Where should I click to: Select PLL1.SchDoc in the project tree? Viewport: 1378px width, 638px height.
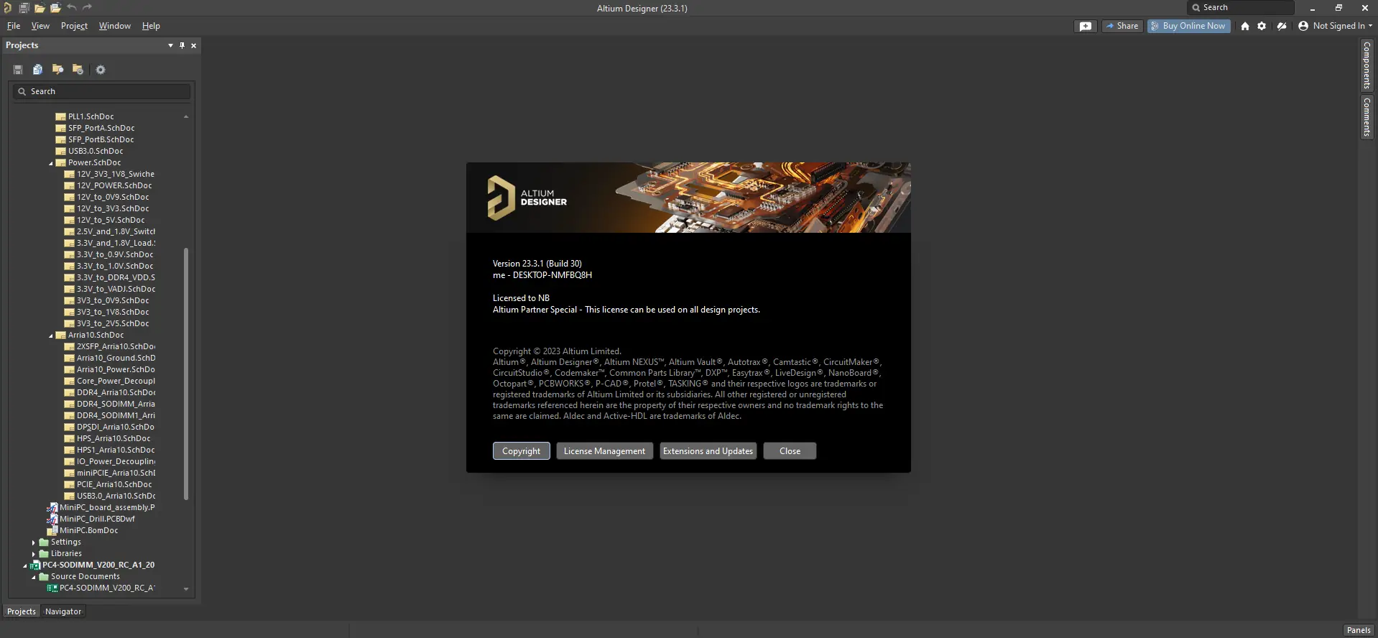(x=91, y=116)
